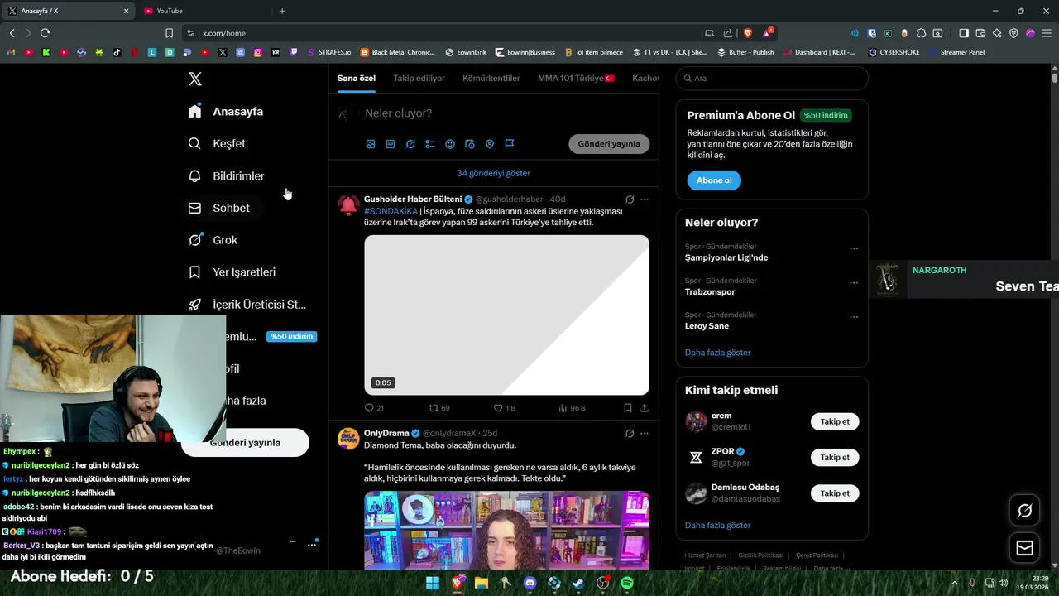The image size is (1059, 596).
Task: Follow Damlasu Odabaş with Takip et
Action: [x=835, y=493]
